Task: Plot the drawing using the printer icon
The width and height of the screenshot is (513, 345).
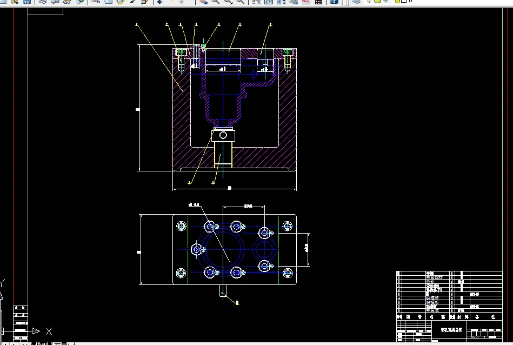Action: pyautogui.click(x=43, y=1)
